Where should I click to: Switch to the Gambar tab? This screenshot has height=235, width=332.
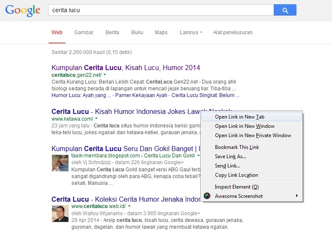coord(84,32)
